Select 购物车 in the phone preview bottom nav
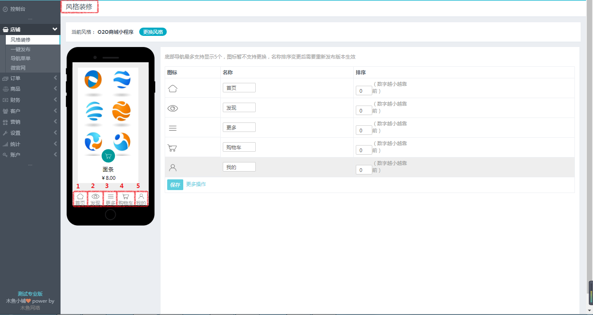This screenshot has height=315, width=593. click(125, 198)
